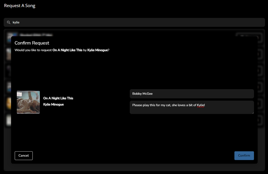
Task: Click the Kylie album cover thumbnail
Action: coord(28,102)
